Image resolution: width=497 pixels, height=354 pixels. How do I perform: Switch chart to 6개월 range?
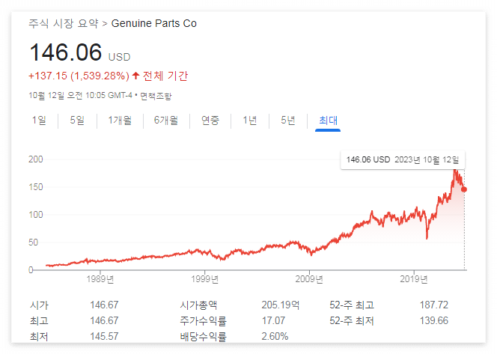[166, 120]
